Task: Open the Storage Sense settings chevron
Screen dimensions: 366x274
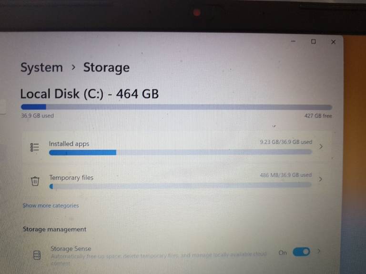Action: (319, 251)
